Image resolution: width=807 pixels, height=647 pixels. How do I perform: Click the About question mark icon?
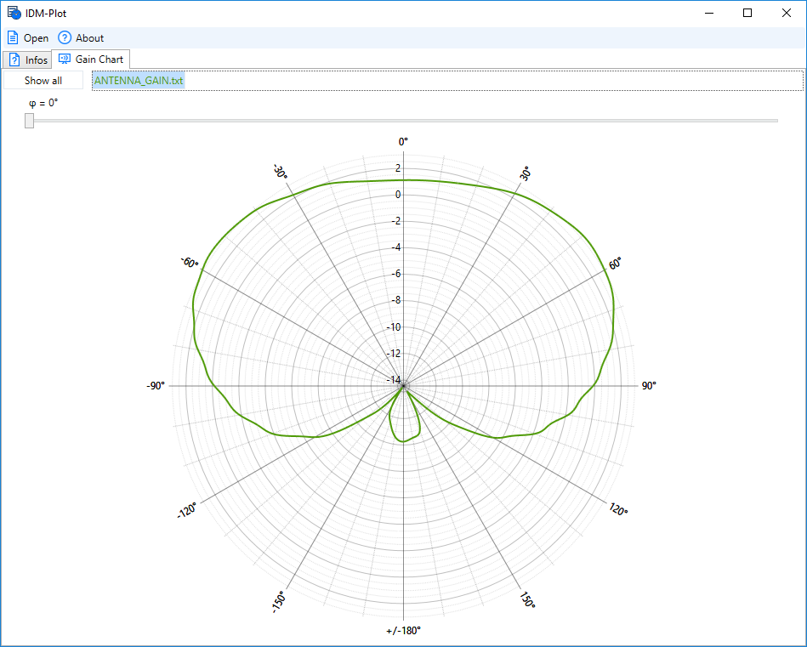pos(65,37)
